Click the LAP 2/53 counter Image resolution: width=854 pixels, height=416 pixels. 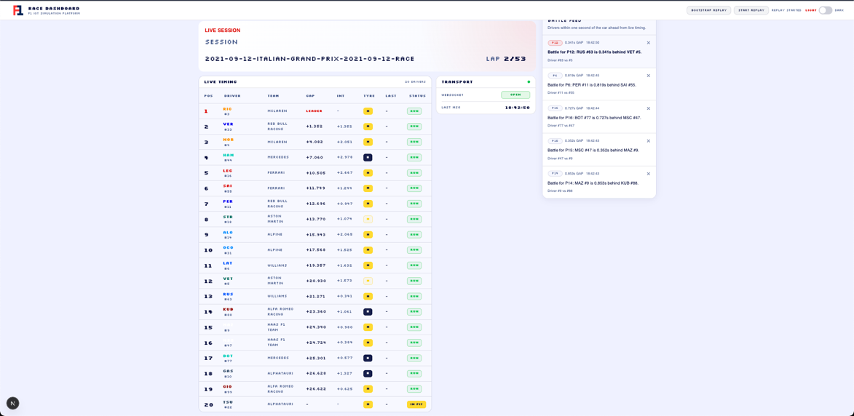[x=506, y=59]
